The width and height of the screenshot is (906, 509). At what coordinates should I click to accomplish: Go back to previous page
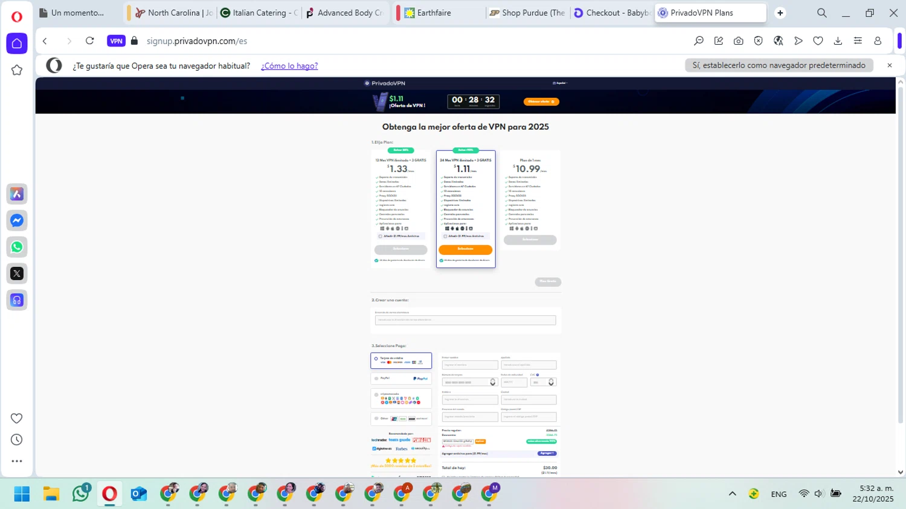45,41
